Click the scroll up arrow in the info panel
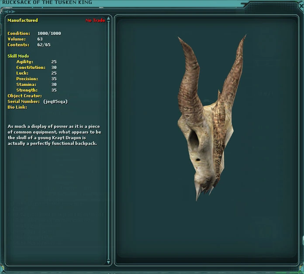Image resolution: width=304 pixels, height=274 pixels. point(109,19)
